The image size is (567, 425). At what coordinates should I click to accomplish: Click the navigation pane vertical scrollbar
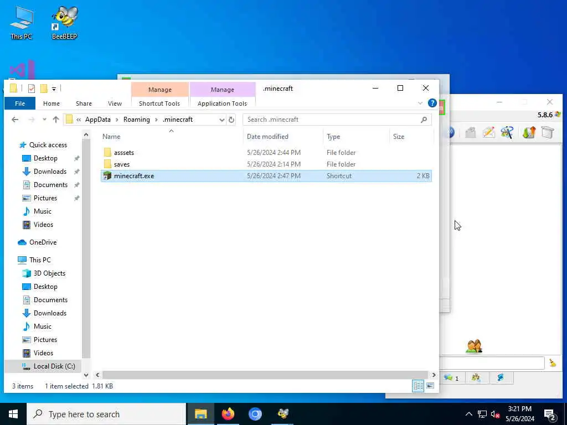click(x=86, y=248)
